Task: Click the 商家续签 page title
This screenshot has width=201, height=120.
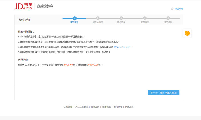Action: (x=45, y=7)
